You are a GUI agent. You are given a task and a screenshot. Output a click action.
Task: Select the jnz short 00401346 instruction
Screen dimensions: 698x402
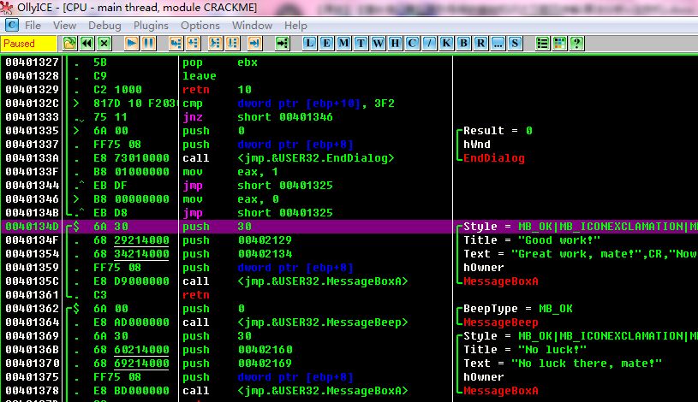257,117
